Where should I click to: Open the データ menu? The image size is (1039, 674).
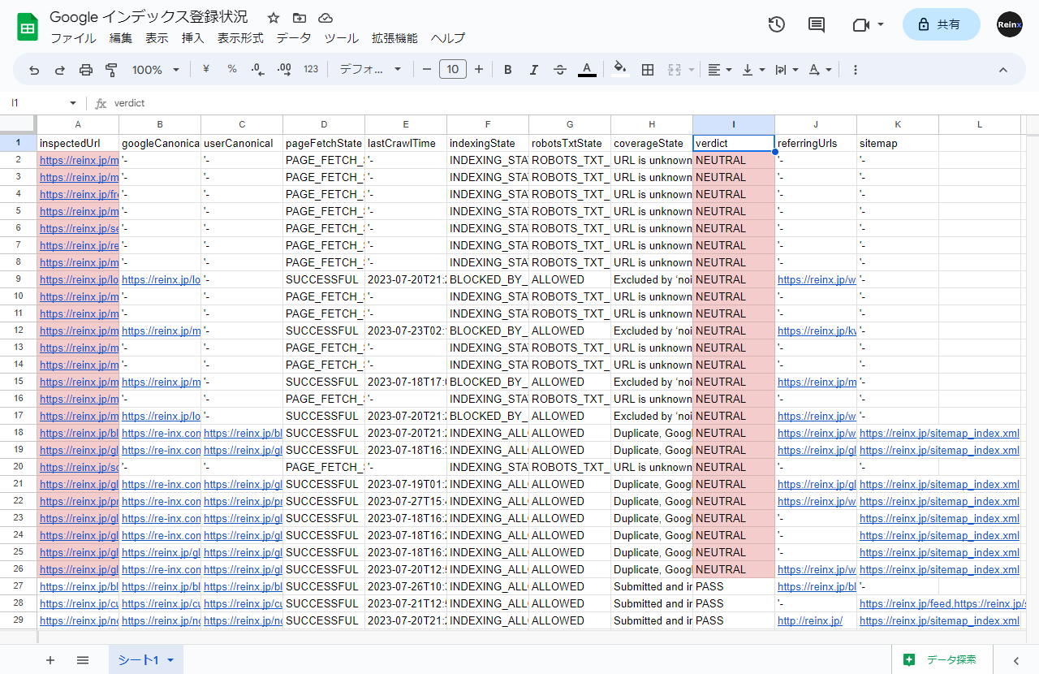coord(293,38)
